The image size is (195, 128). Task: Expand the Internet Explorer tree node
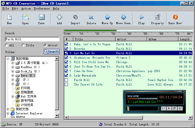[x=8, y=114]
